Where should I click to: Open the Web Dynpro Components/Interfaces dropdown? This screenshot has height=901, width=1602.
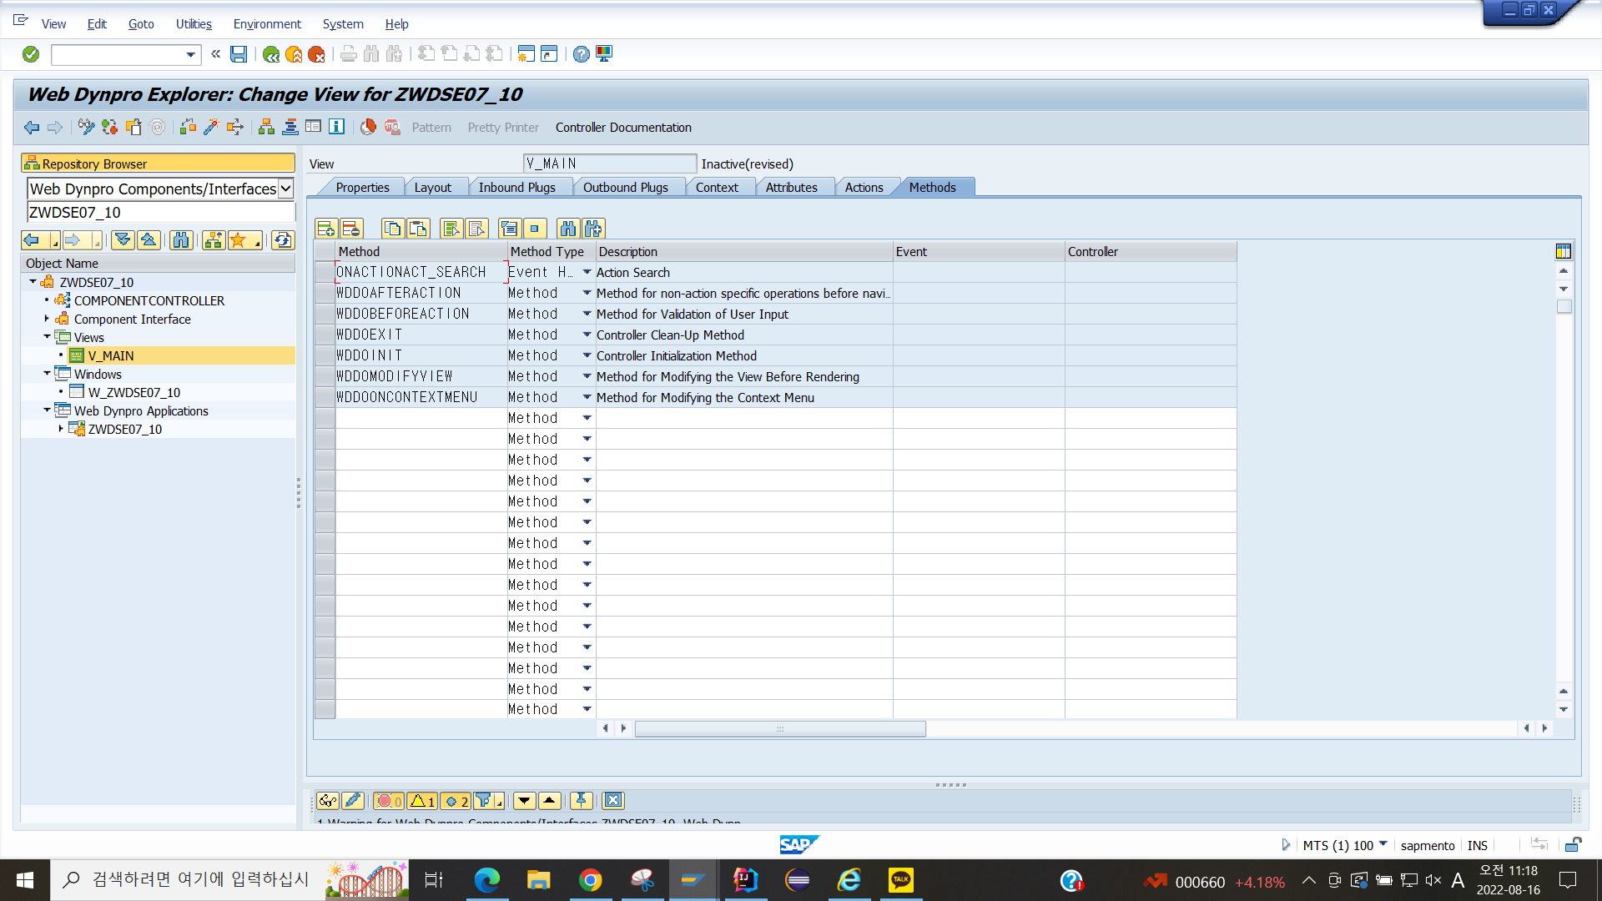[x=285, y=189]
